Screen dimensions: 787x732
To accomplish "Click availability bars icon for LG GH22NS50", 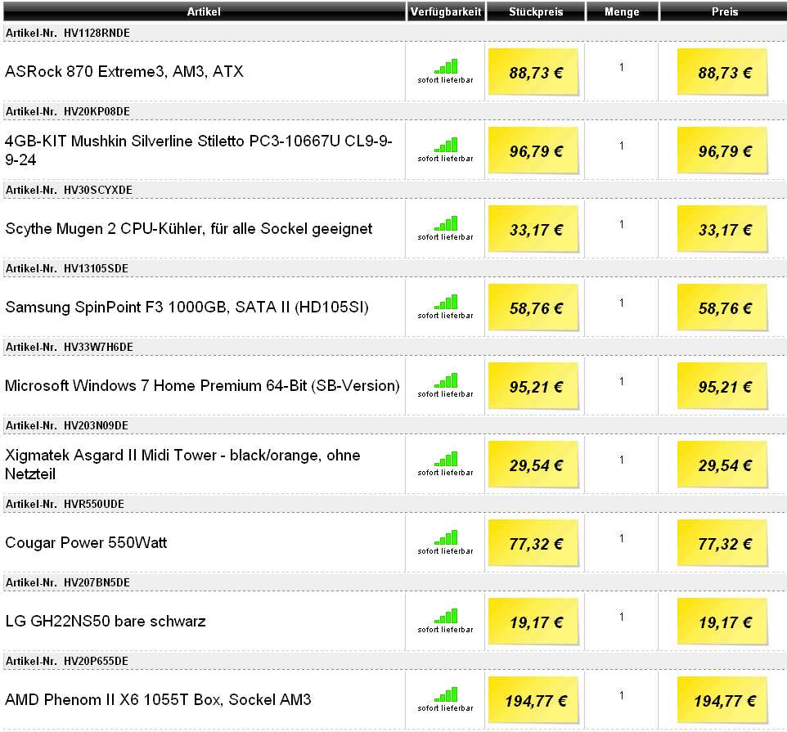I will (x=446, y=616).
